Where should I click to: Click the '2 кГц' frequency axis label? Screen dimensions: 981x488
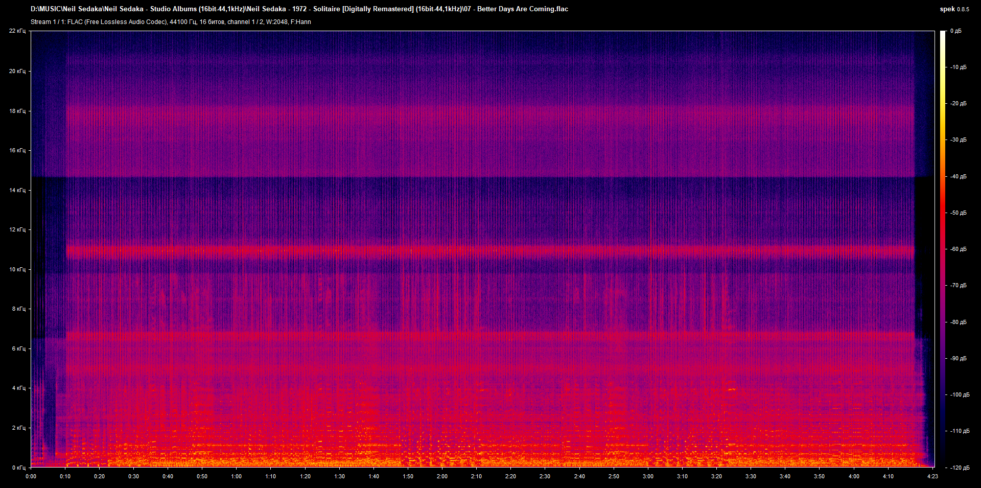click(19, 428)
